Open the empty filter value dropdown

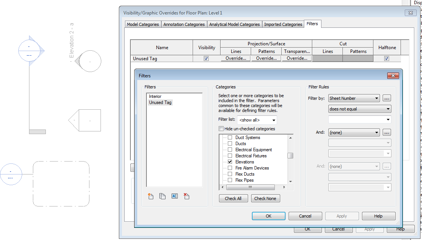[x=360, y=120]
